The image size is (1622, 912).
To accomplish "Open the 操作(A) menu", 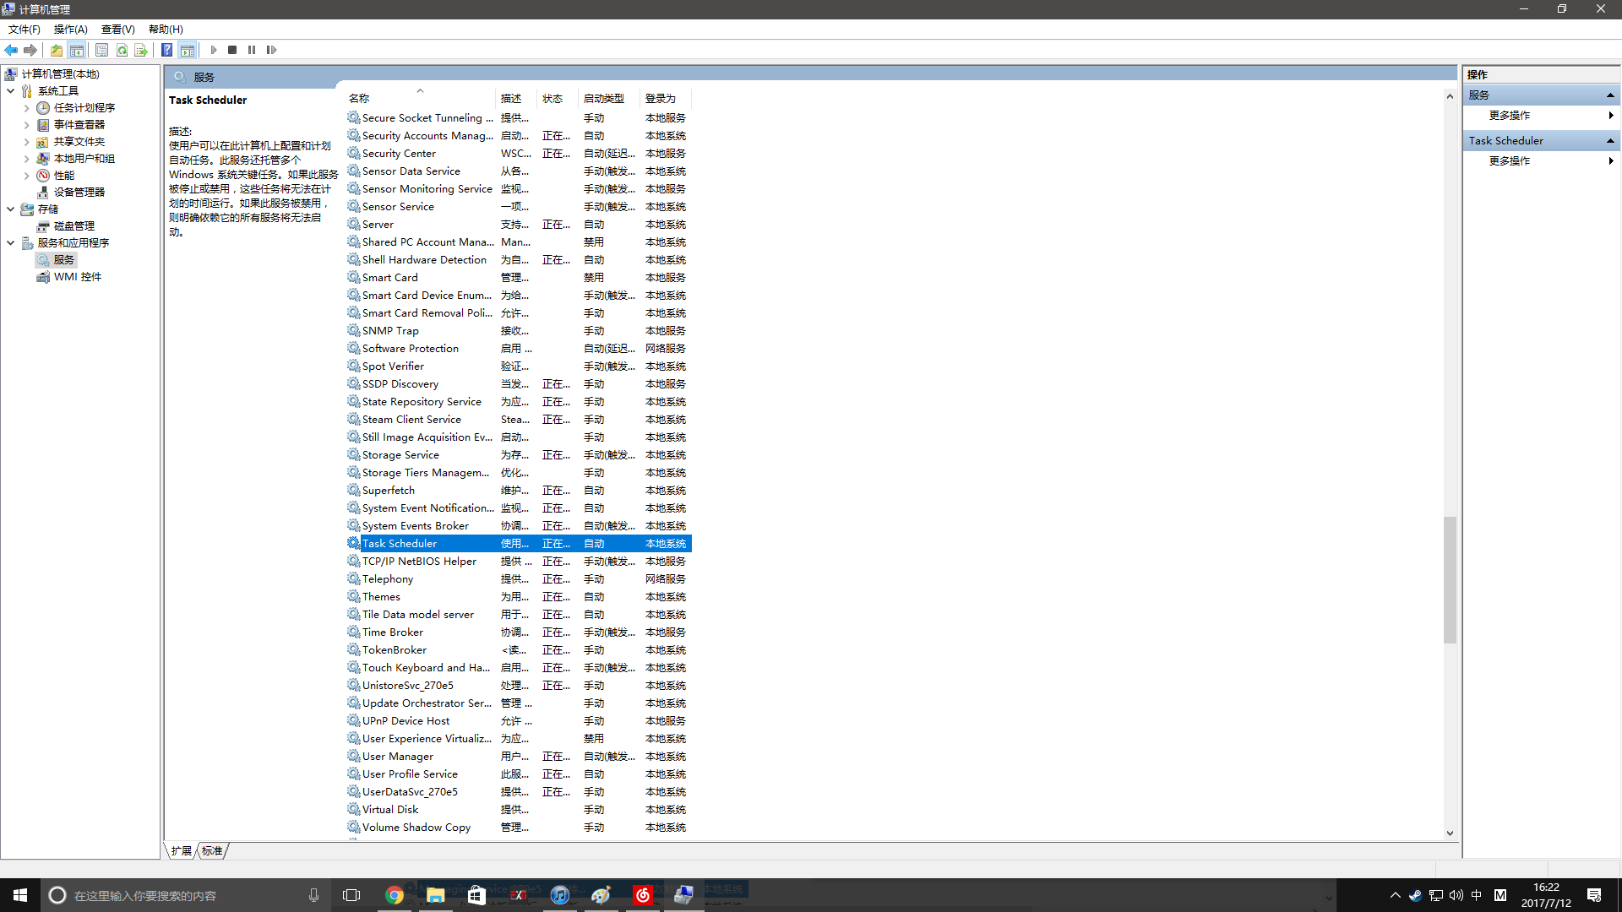I will coord(70,29).
